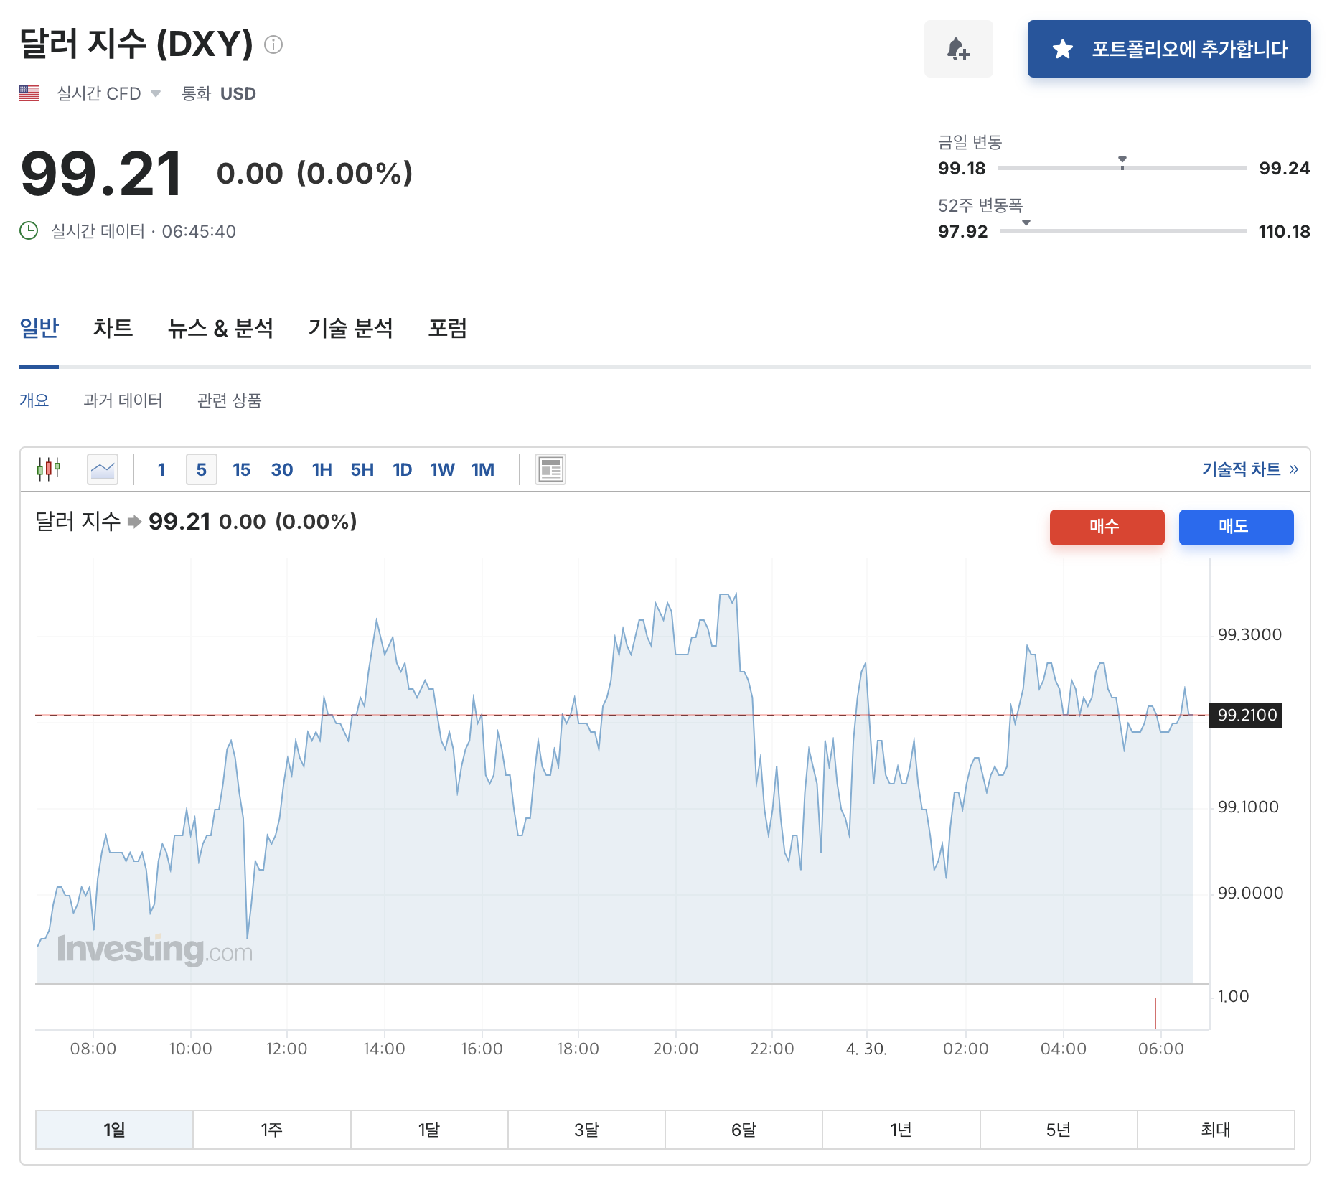Set chart interval to 15 minutes
The image size is (1332, 1177).
[241, 469]
